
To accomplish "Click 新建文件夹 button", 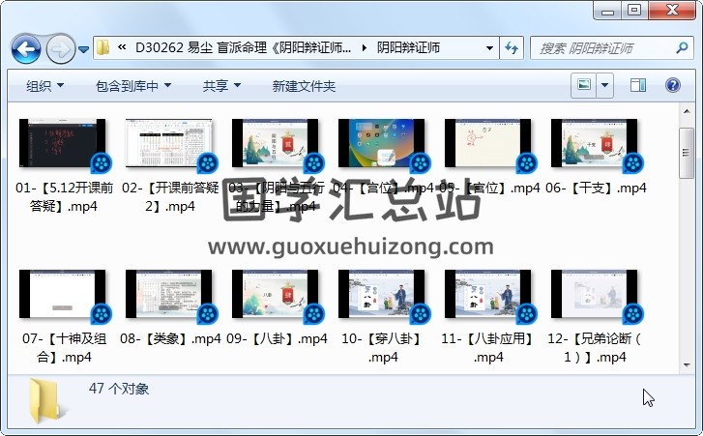I will tap(304, 86).
